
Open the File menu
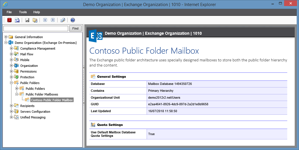tap(9, 12)
